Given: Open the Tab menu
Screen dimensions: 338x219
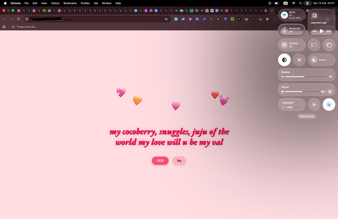Looking at the screenshot, I should click(x=96, y=3).
